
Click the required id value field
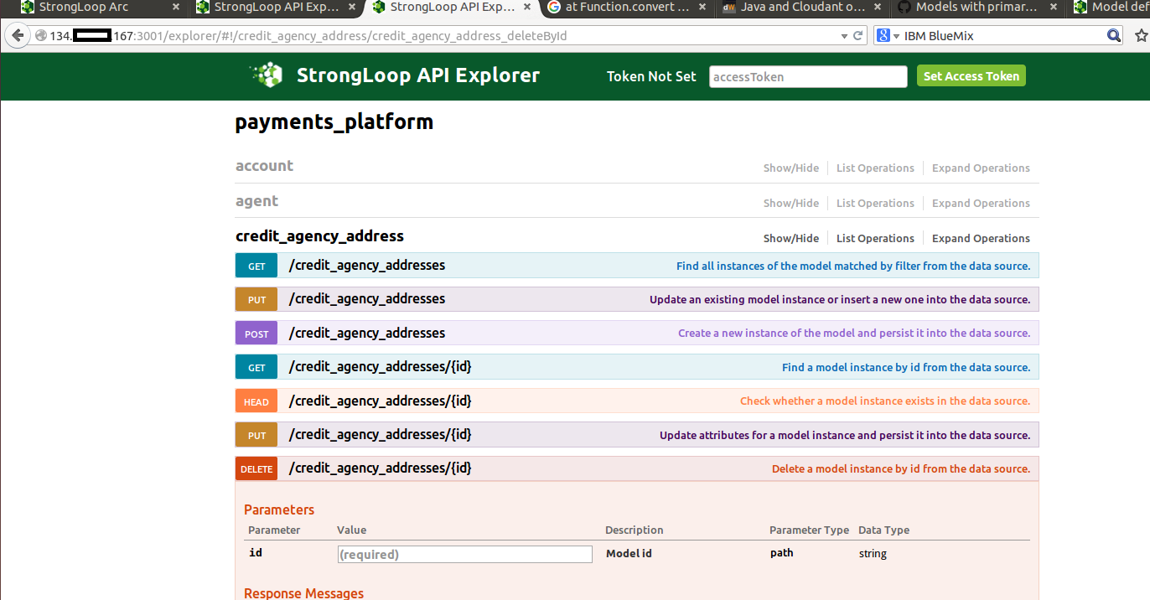[x=464, y=554]
